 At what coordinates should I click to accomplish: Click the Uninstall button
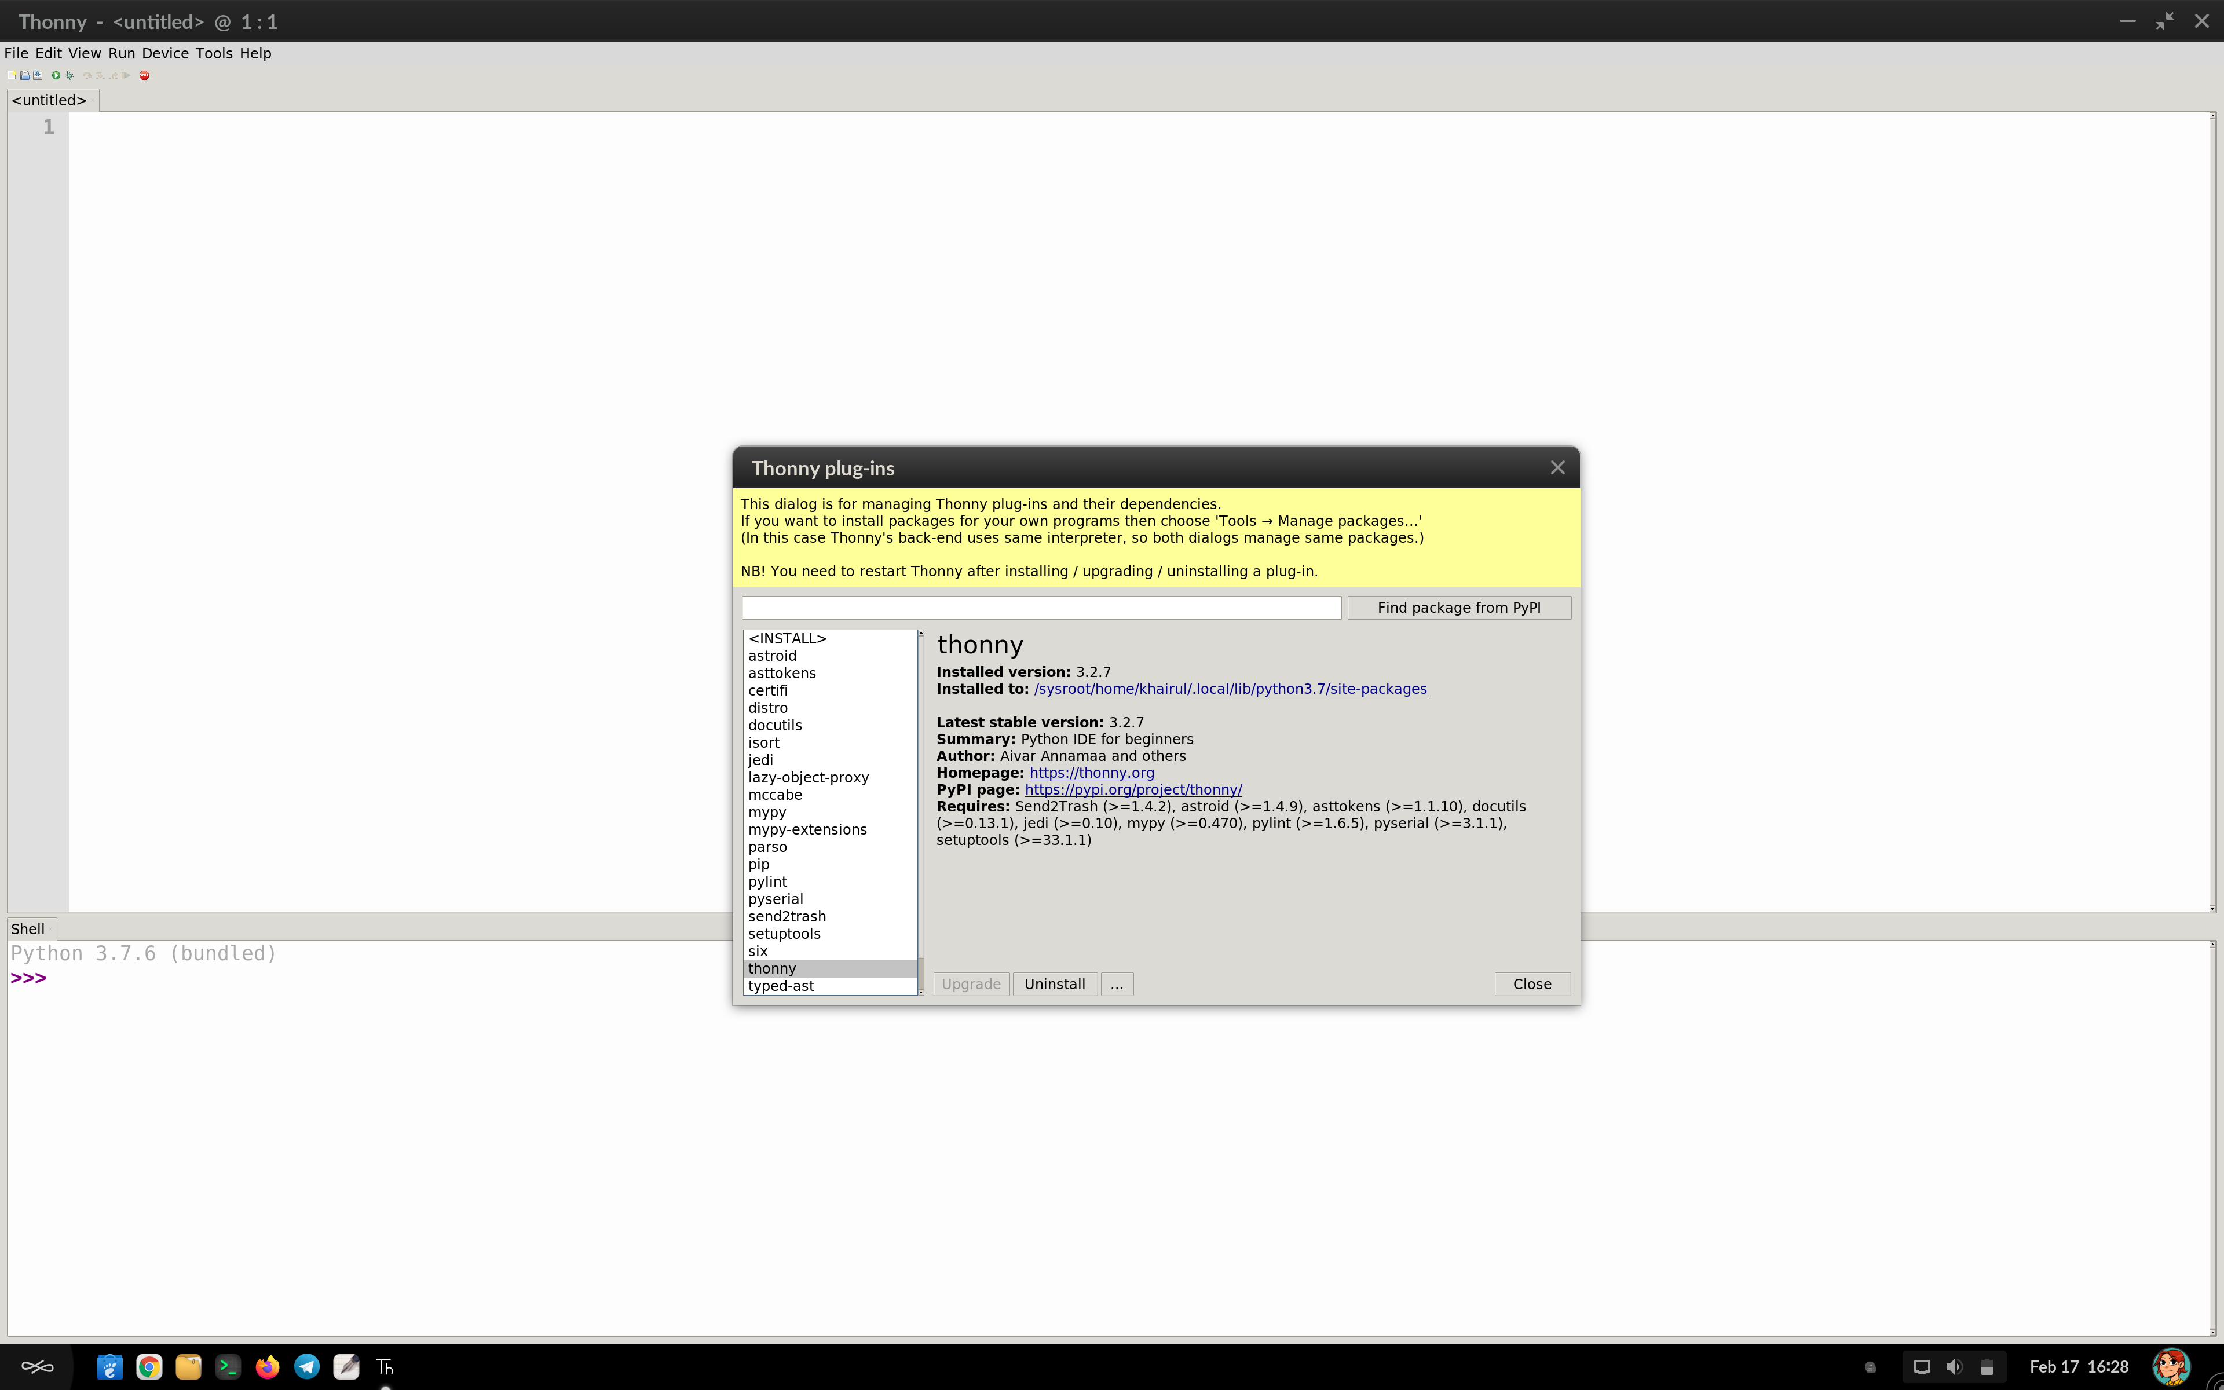click(1054, 983)
